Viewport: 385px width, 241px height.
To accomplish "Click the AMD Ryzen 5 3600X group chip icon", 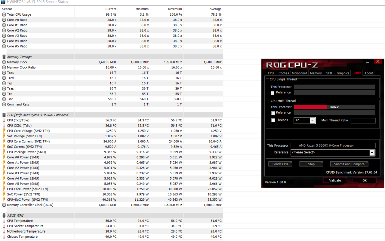I will click(x=4, y=115).
